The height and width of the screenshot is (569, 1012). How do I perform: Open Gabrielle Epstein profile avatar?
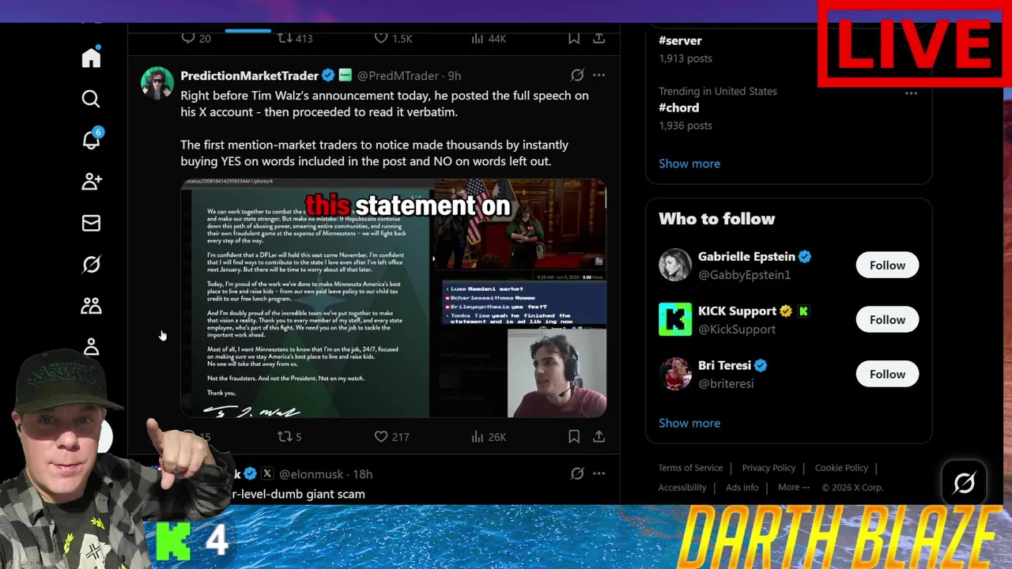674,265
